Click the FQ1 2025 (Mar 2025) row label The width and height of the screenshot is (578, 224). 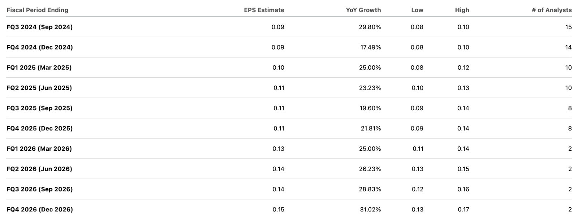coord(39,68)
